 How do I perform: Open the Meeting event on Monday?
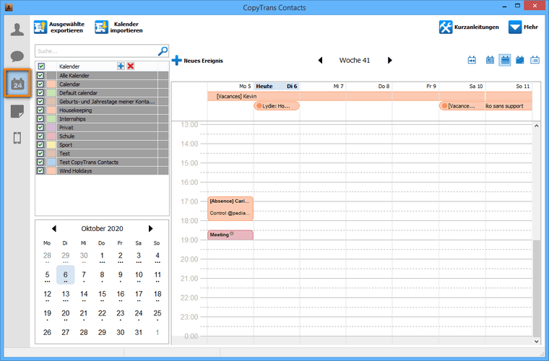[230, 235]
